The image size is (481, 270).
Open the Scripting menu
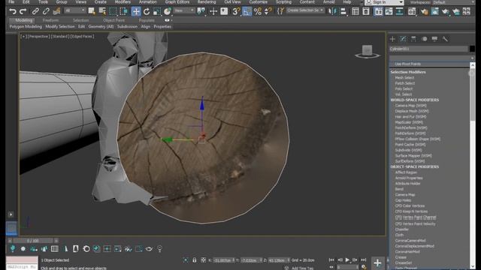click(x=284, y=1)
